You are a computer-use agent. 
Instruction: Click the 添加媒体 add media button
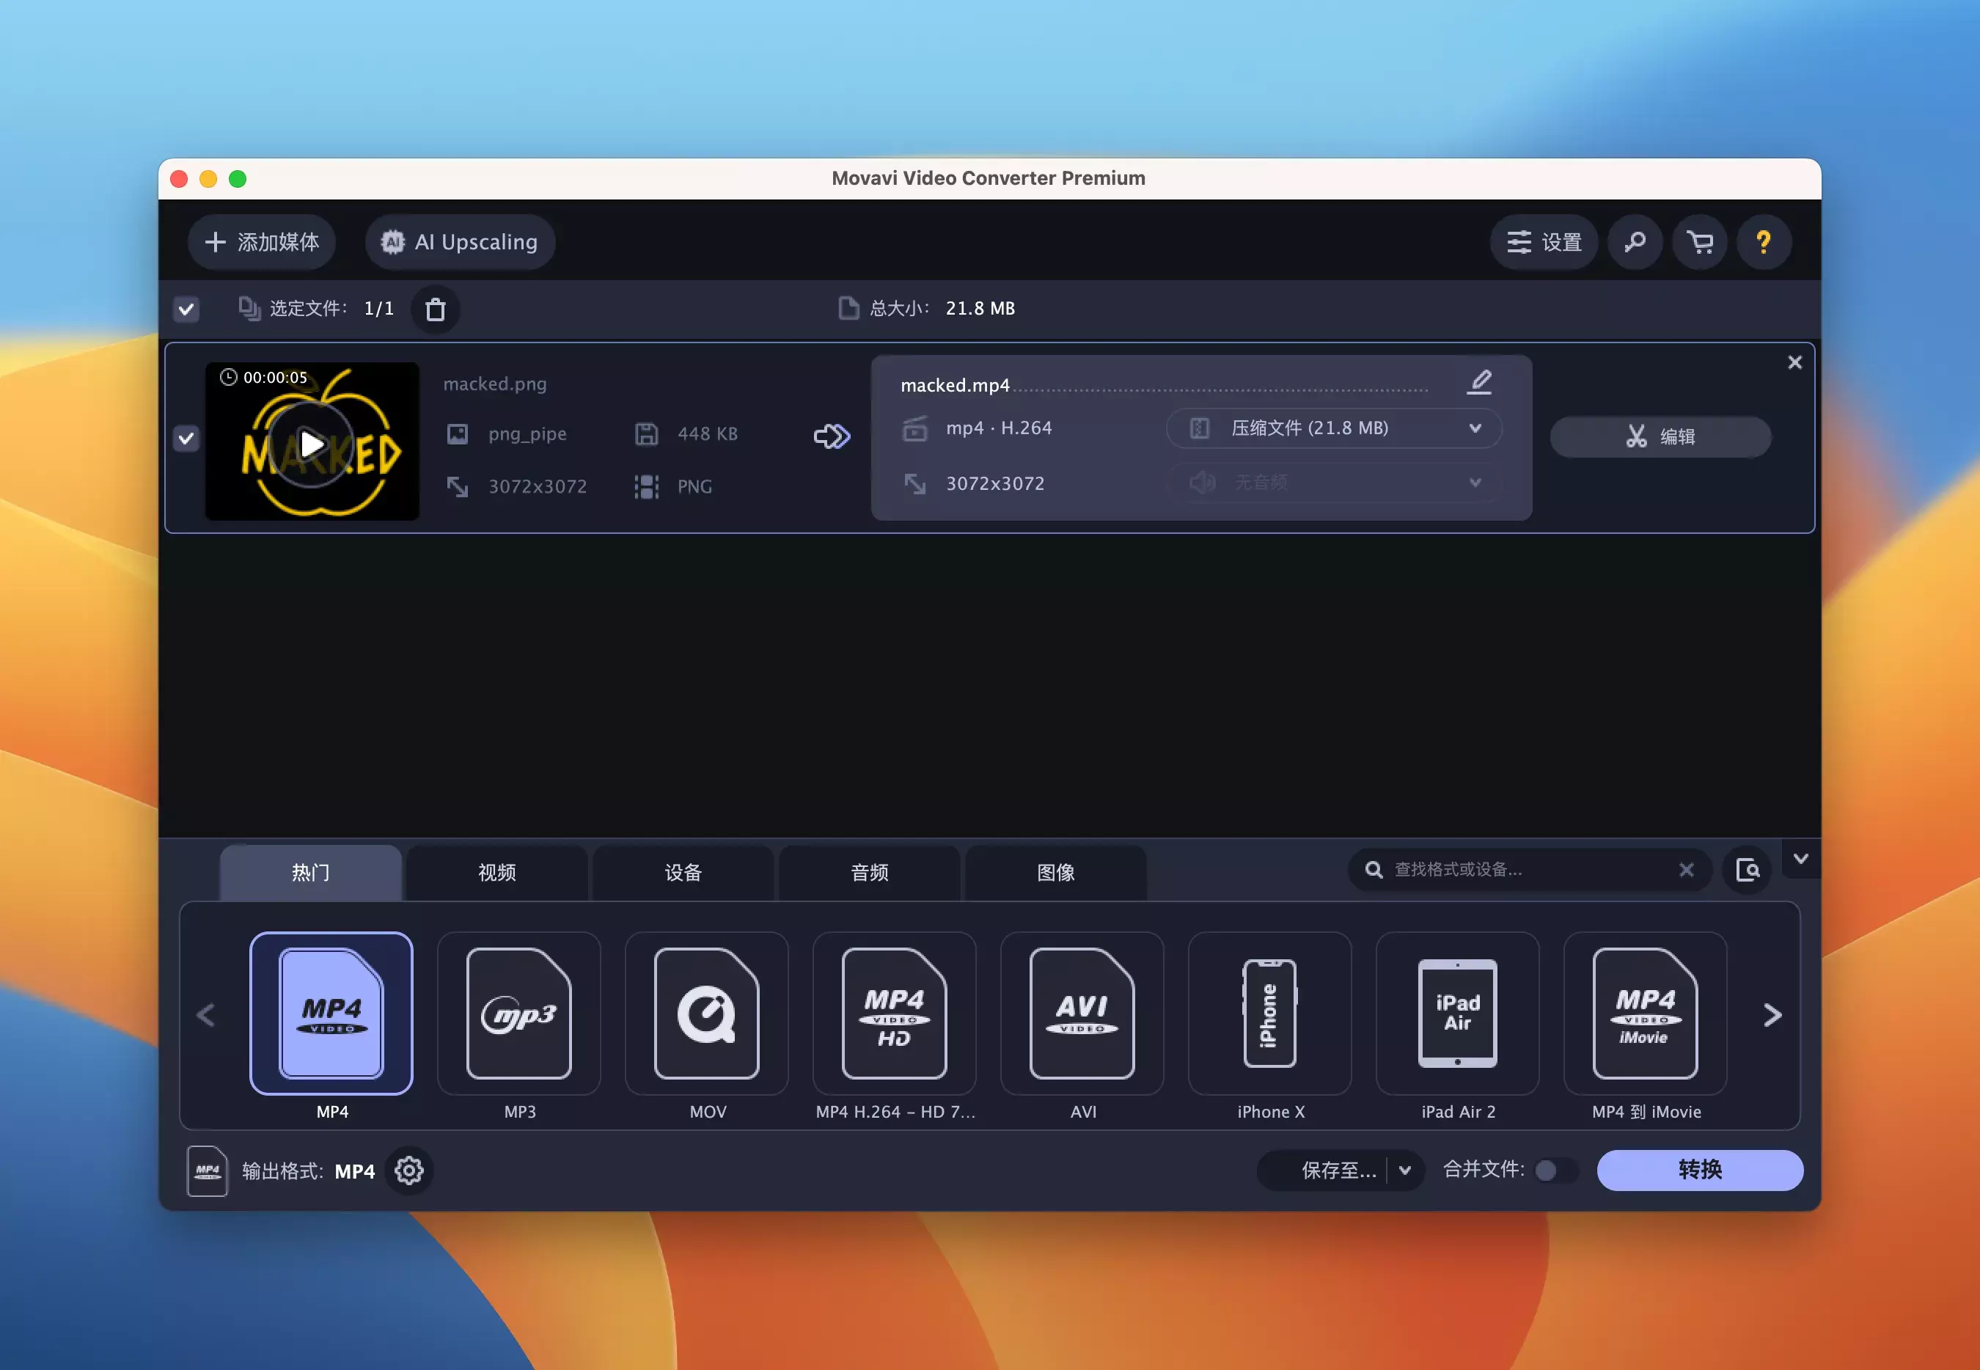pos(262,242)
